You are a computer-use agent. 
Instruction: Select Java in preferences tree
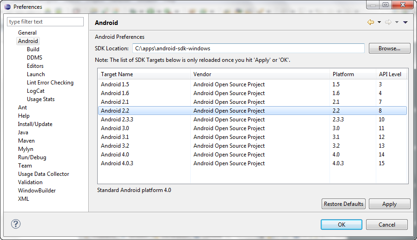coord(23,132)
